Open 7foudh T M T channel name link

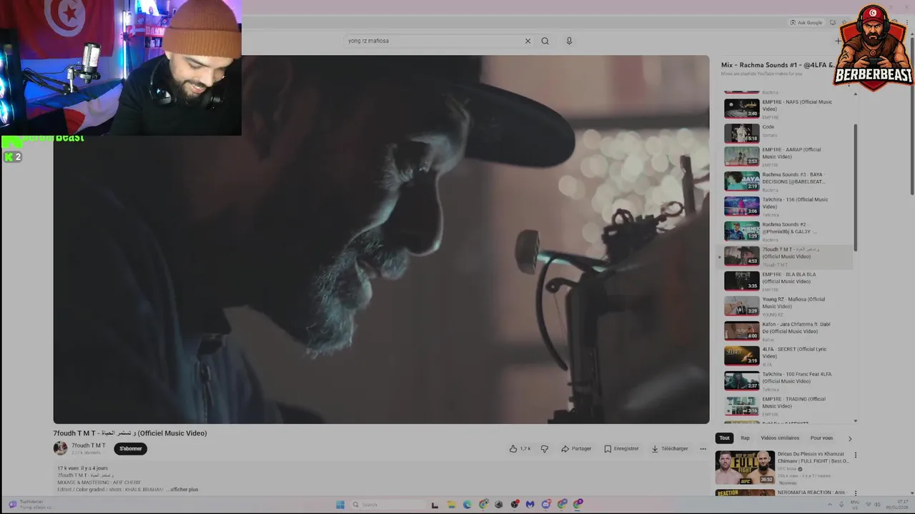(89, 445)
